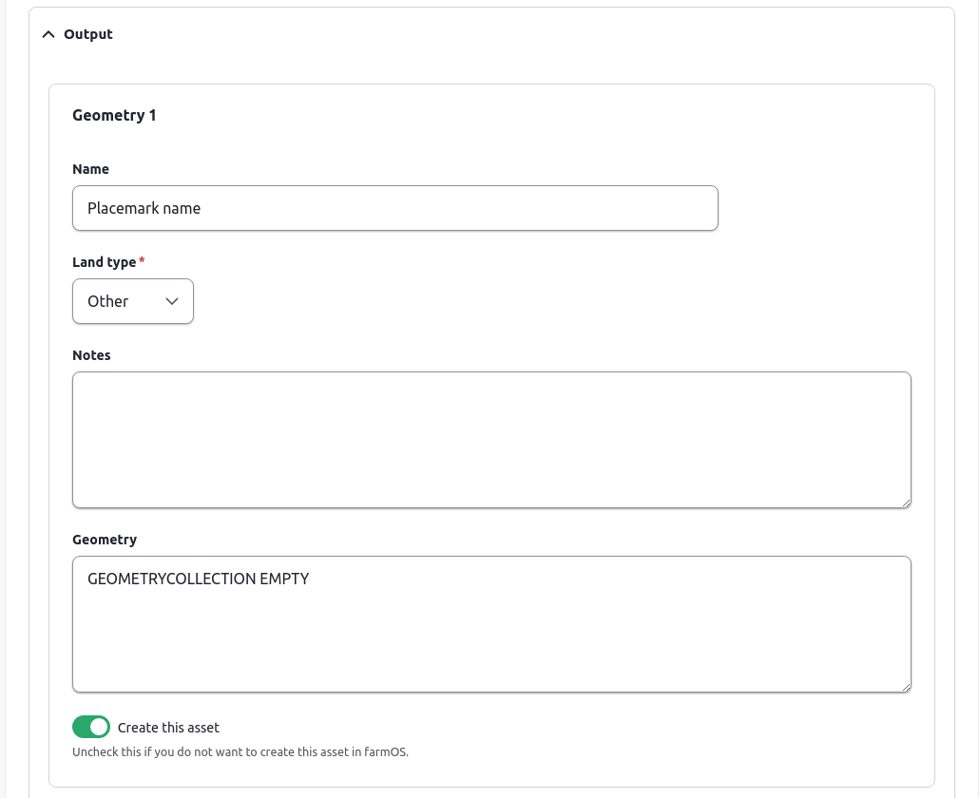Focus the Notes text area
This screenshot has width=979, height=798.
point(491,440)
